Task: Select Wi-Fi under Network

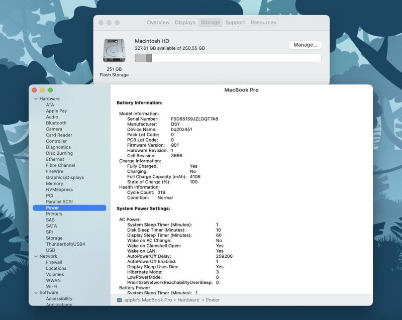Action: point(52,287)
